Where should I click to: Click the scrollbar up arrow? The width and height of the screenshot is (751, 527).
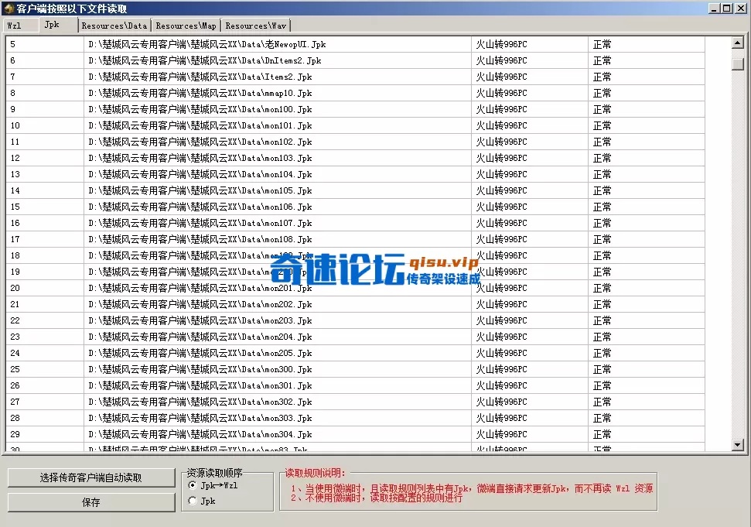[x=739, y=43]
